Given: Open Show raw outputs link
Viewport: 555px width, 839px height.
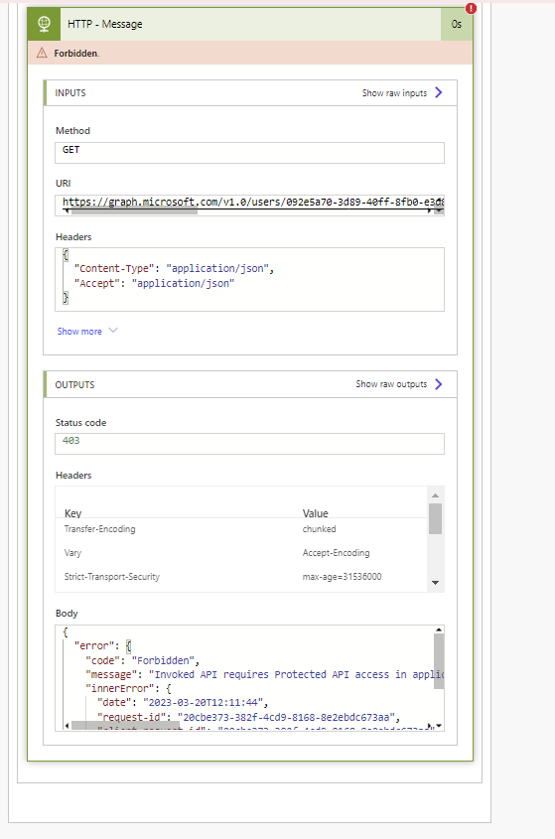Looking at the screenshot, I should [x=391, y=384].
